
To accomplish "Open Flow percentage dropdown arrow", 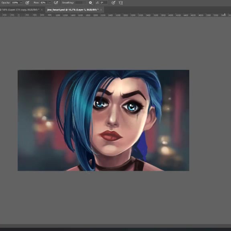I will point(50,3).
